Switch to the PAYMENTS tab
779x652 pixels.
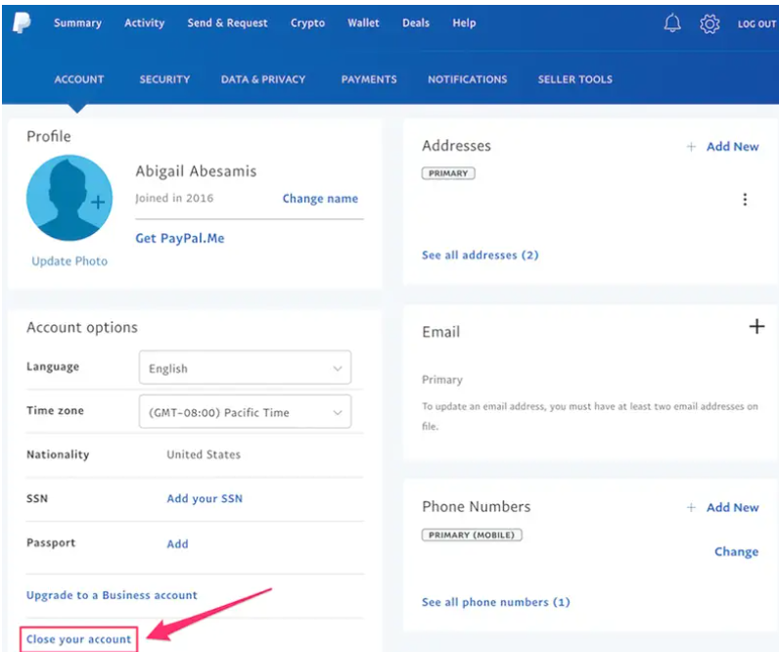pos(369,79)
